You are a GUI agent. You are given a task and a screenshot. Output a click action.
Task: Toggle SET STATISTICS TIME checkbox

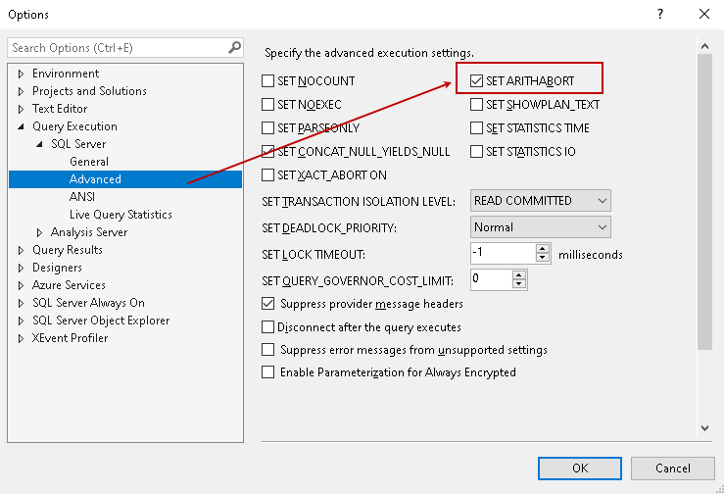click(477, 128)
